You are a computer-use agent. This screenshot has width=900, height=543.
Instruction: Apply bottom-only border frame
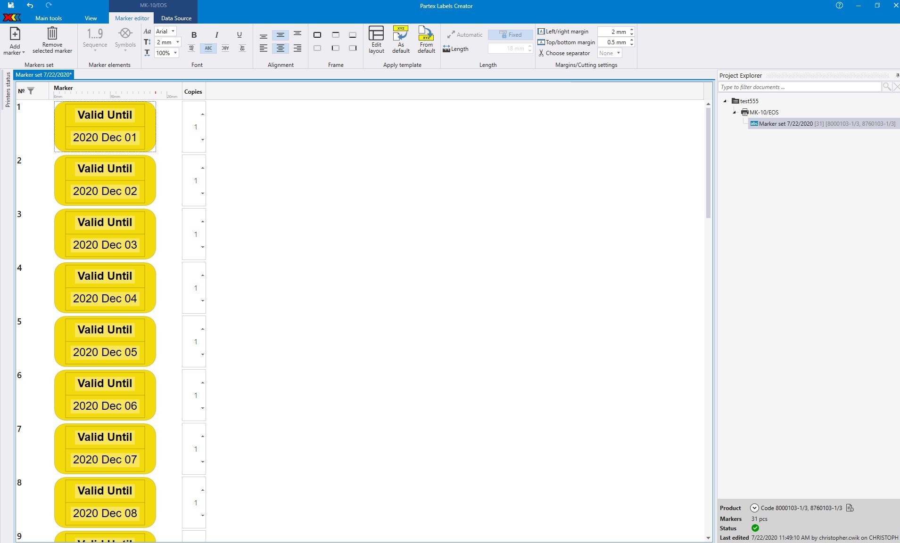point(353,35)
